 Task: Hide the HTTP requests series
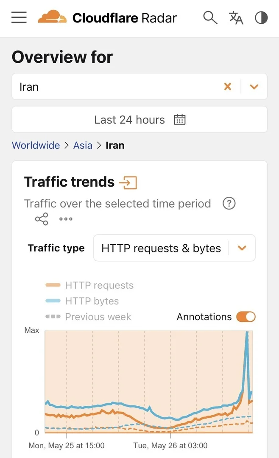(x=90, y=285)
